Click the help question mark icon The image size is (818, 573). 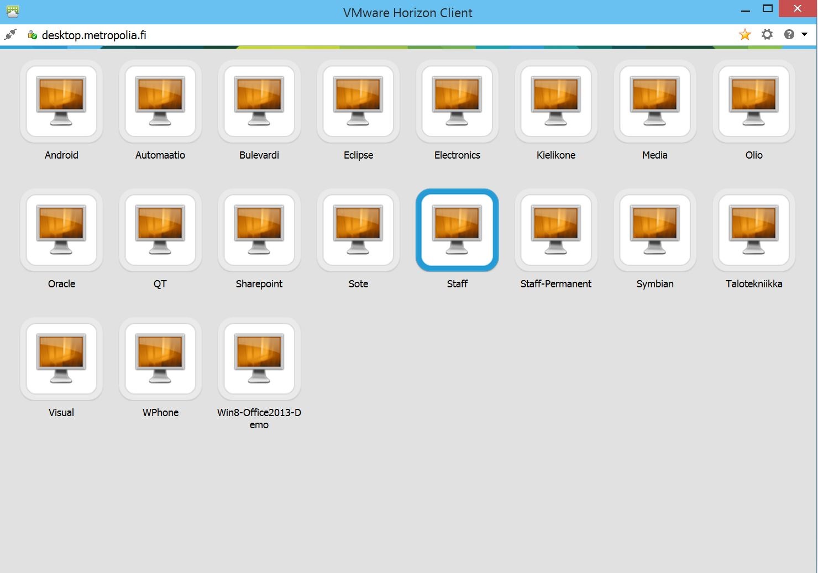coord(789,34)
